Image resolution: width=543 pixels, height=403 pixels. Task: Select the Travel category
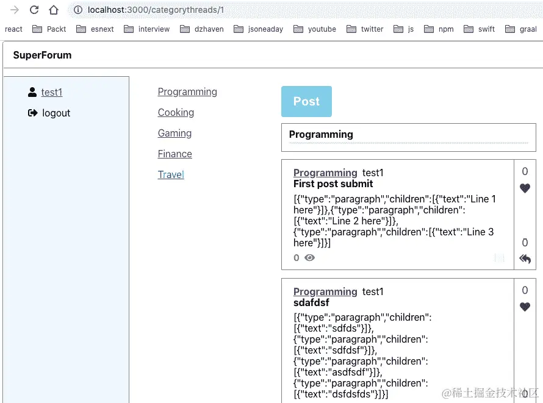171,174
